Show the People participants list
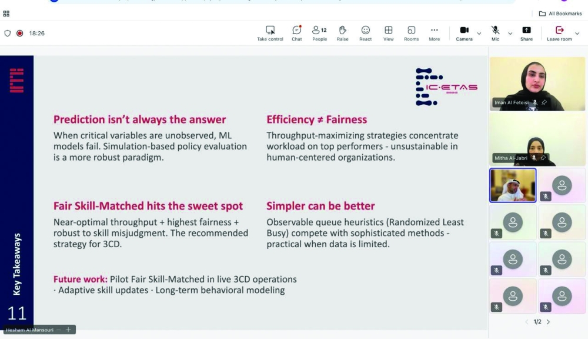The width and height of the screenshot is (588, 339). pyautogui.click(x=319, y=33)
